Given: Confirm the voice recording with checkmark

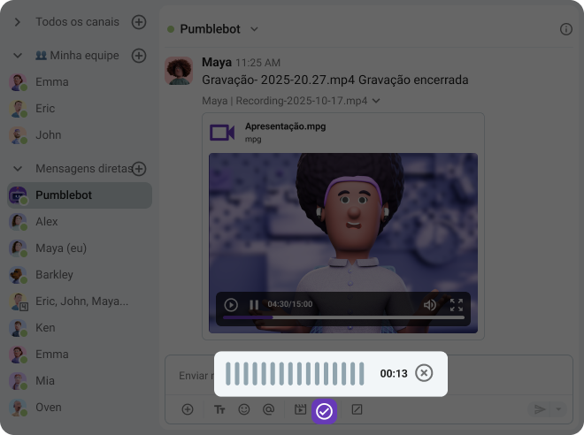Looking at the screenshot, I should point(324,411).
